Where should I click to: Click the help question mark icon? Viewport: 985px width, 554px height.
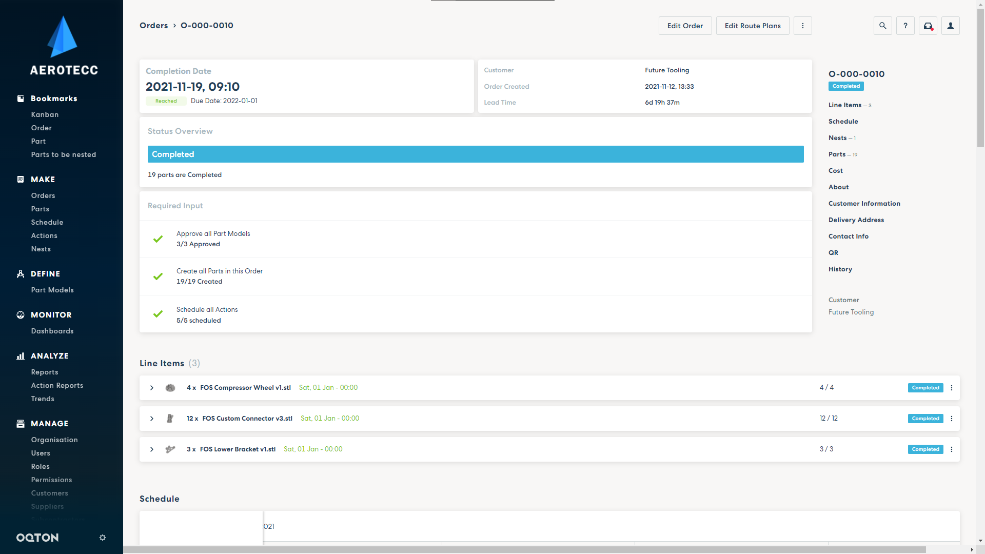point(905,26)
